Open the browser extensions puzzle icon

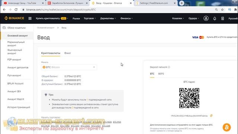pyautogui.click(x=235, y=10)
